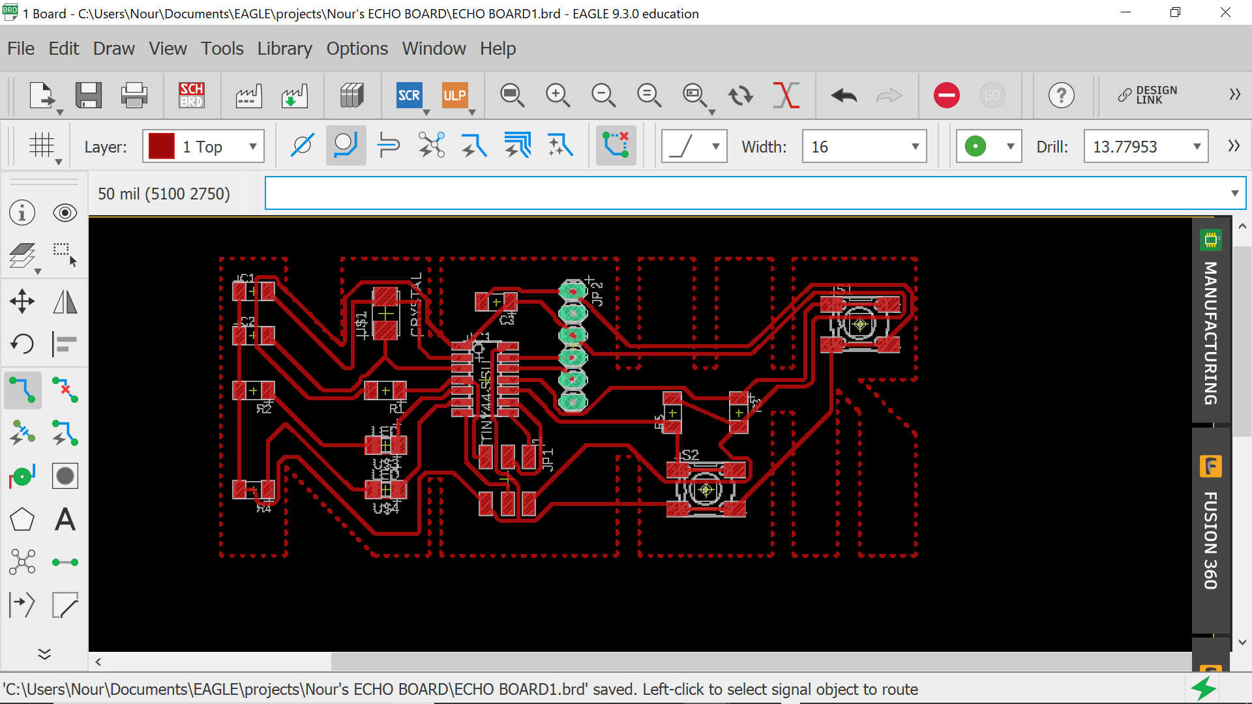Select the Move tool
Image resolution: width=1252 pixels, height=704 pixels.
pyautogui.click(x=22, y=301)
